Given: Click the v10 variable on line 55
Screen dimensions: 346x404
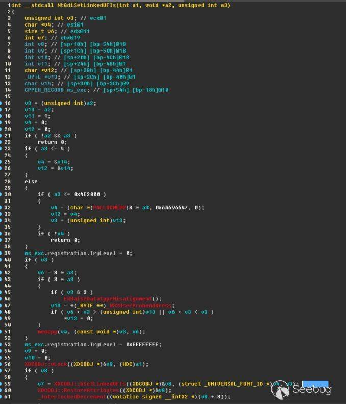Looking at the screenshot, I should [30, 358].
